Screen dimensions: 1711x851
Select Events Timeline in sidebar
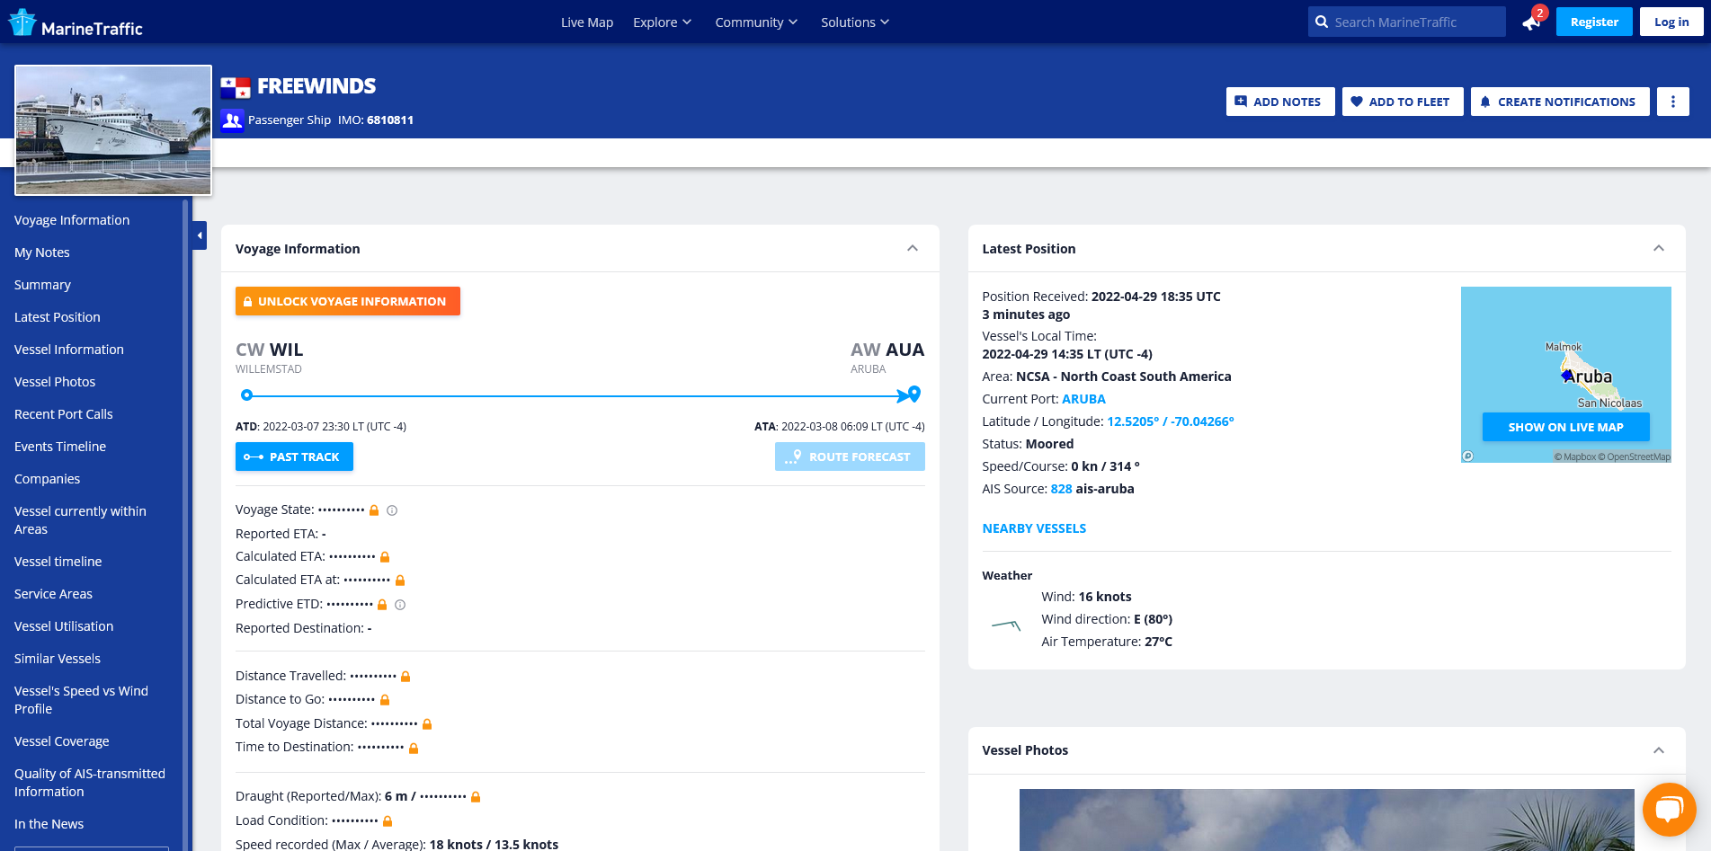pos(60,447)
